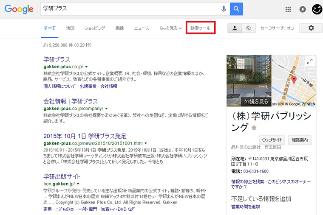
Task: Open the settings gear menu
Action: pyautogui.click(x=311, y=28)
